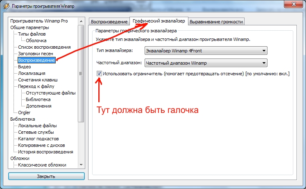Select Классические обложки in the tree

(42, 165)
